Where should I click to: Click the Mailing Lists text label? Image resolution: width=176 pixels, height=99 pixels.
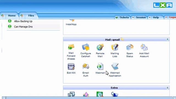click(x=115, y=55)
